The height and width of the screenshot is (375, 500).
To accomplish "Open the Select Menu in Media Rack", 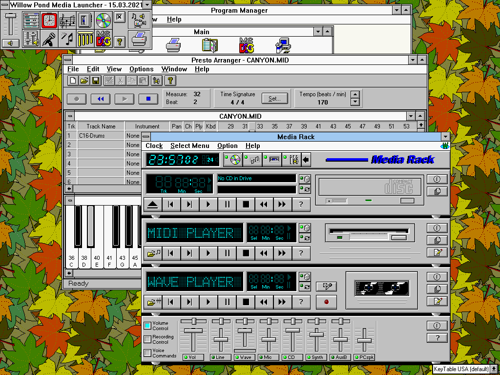I will point(189,146).
